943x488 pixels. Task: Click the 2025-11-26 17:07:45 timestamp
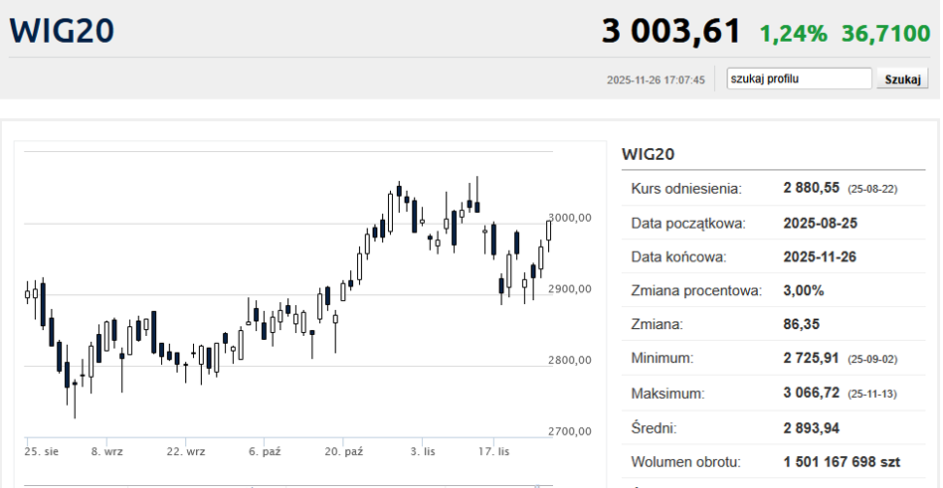656,80
